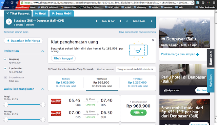Image resolution: width=217 pixels, height=125 pixels.
Task: Open the Bantuan side tab
Action: point(211,58)
